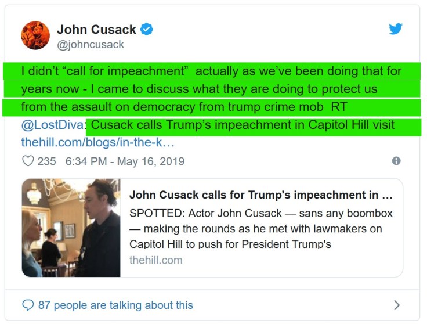Screen dimensions: 427x324
Task: Open the @LostDiva mention
Action: (52, 125)
